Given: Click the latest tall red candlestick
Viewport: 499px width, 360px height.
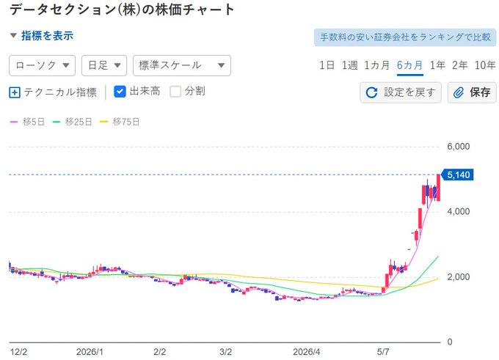Looking at the screenshot, I should pyautogui.click(x=438, y=188).
